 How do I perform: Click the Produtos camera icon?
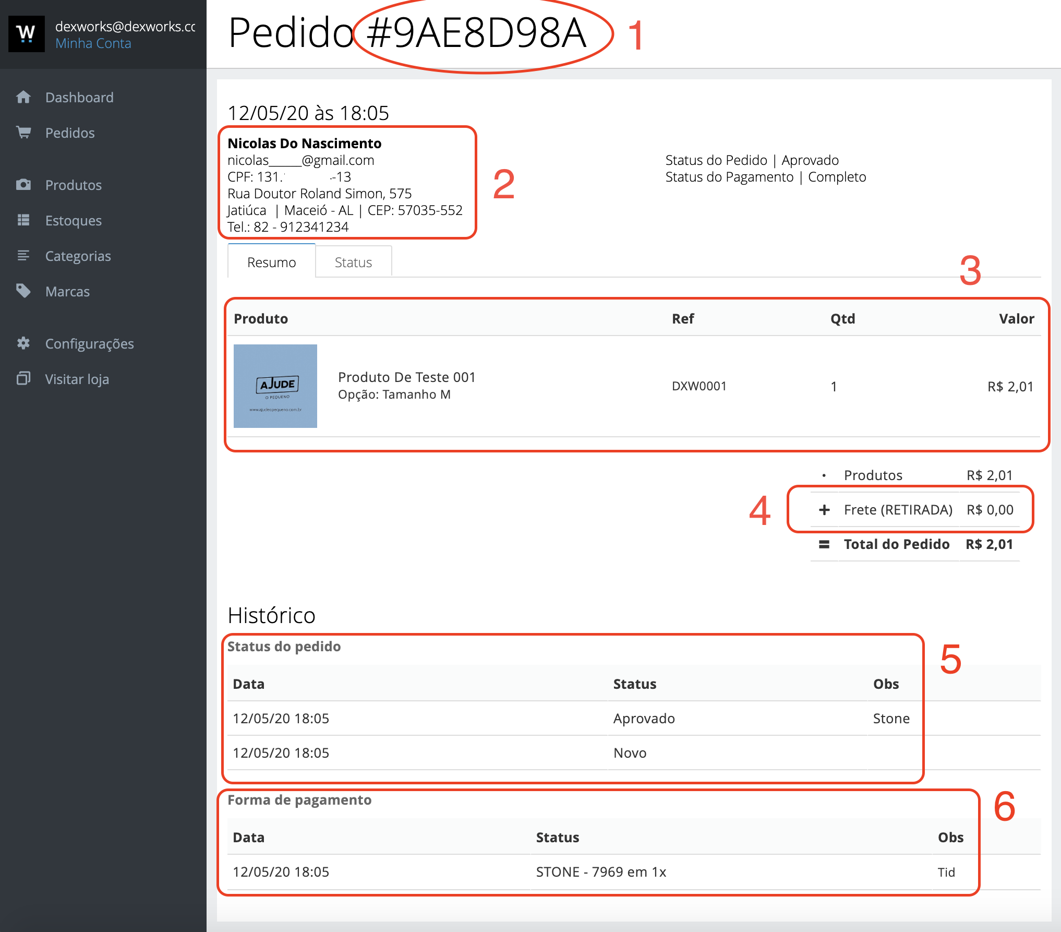click(23, 185)
